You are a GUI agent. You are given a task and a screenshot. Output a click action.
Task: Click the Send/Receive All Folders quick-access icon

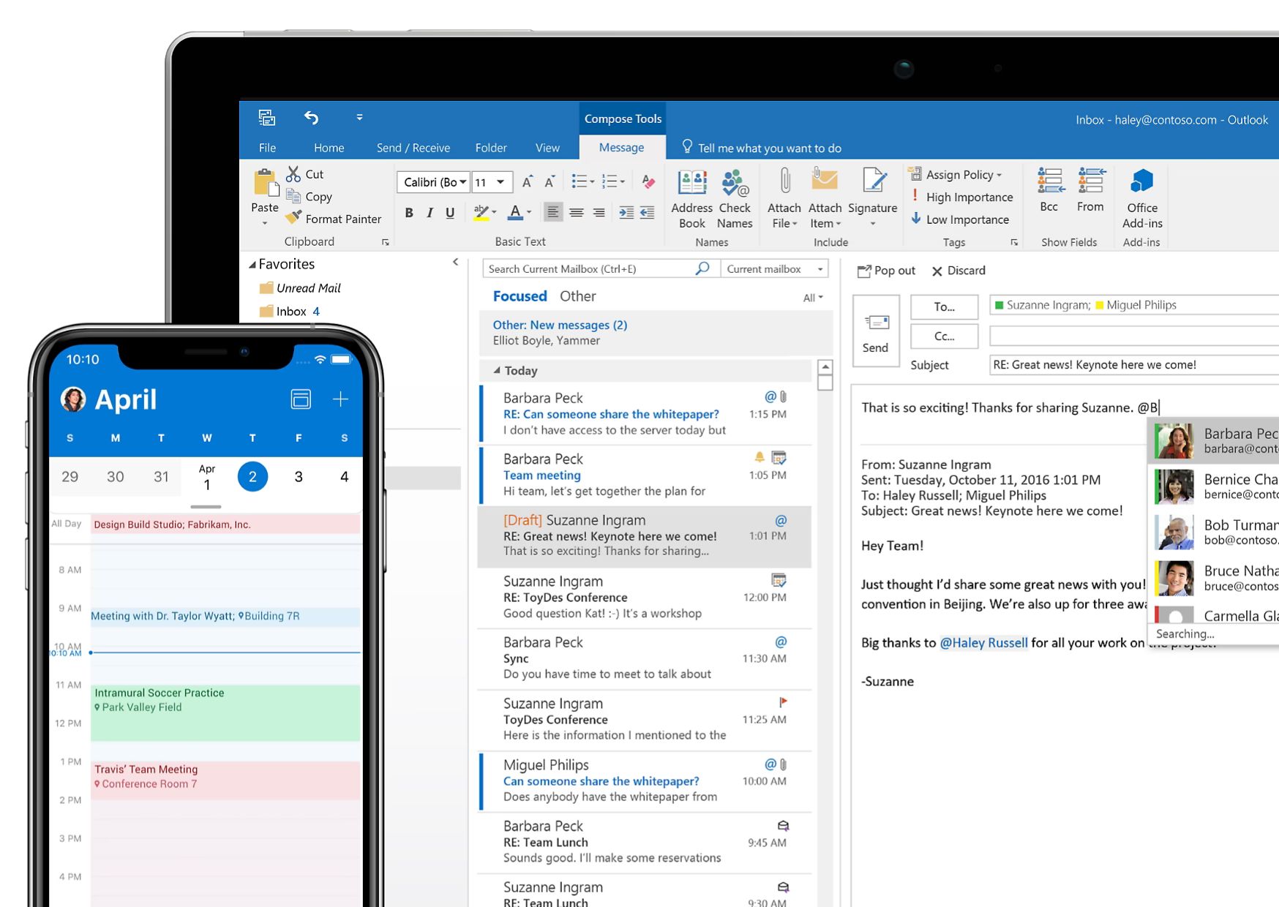267,117
